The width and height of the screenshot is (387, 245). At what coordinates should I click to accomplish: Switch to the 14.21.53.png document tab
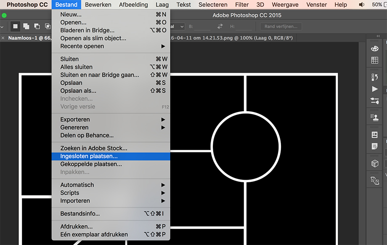click(x=231, y=38)
